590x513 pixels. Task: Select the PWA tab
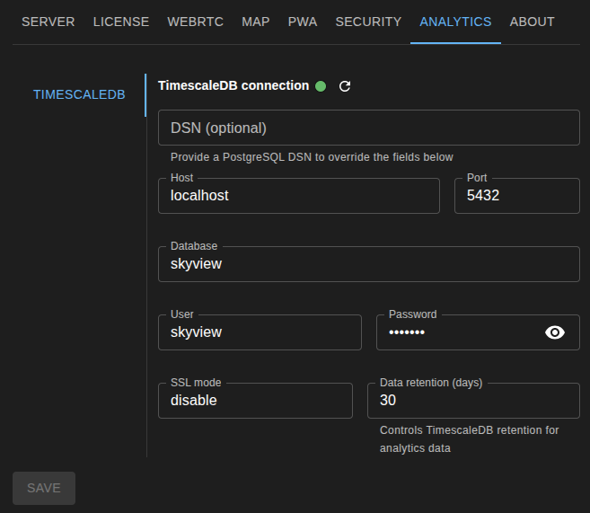[303, 22]
